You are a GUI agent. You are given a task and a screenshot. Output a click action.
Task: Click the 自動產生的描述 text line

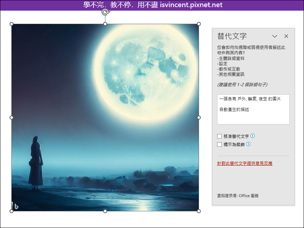(x=234, y=110)
